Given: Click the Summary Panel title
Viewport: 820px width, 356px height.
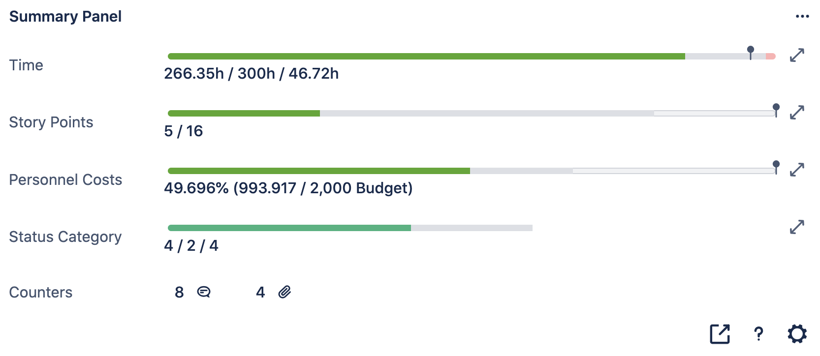Looking at the screenshot, I should (x=65, y=17).
